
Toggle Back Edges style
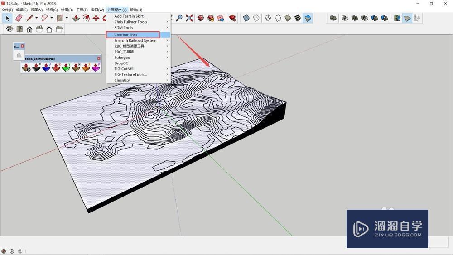[x=256, y=18]
